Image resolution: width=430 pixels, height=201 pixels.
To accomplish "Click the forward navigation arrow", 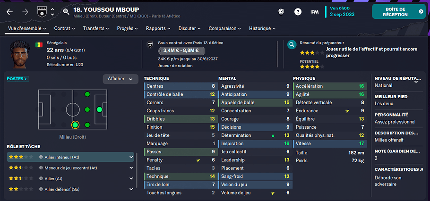I will pos(25,12).
